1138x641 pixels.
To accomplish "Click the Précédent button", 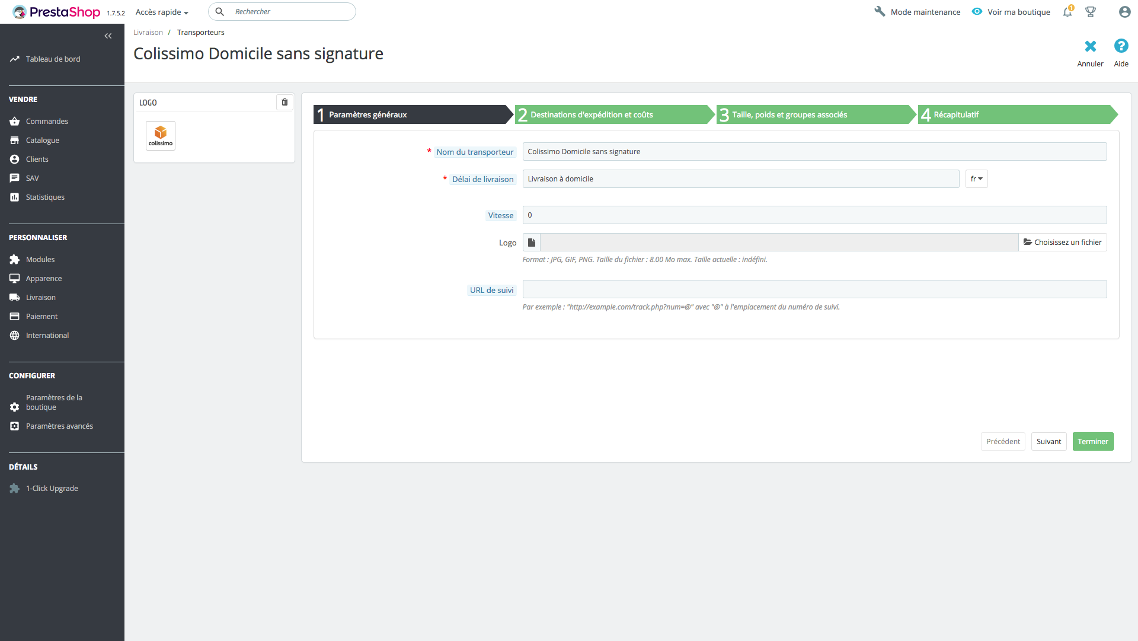I will tap(1003, 442).
